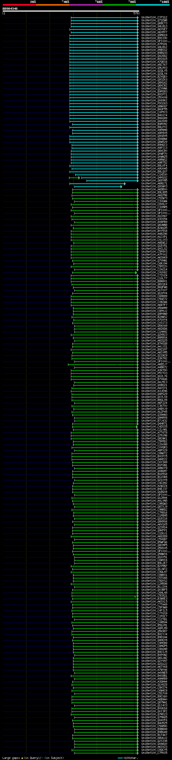Click the orange ~40% identity legend segment
The width and height of the screenshot is (172, 760).
[53, 5]
